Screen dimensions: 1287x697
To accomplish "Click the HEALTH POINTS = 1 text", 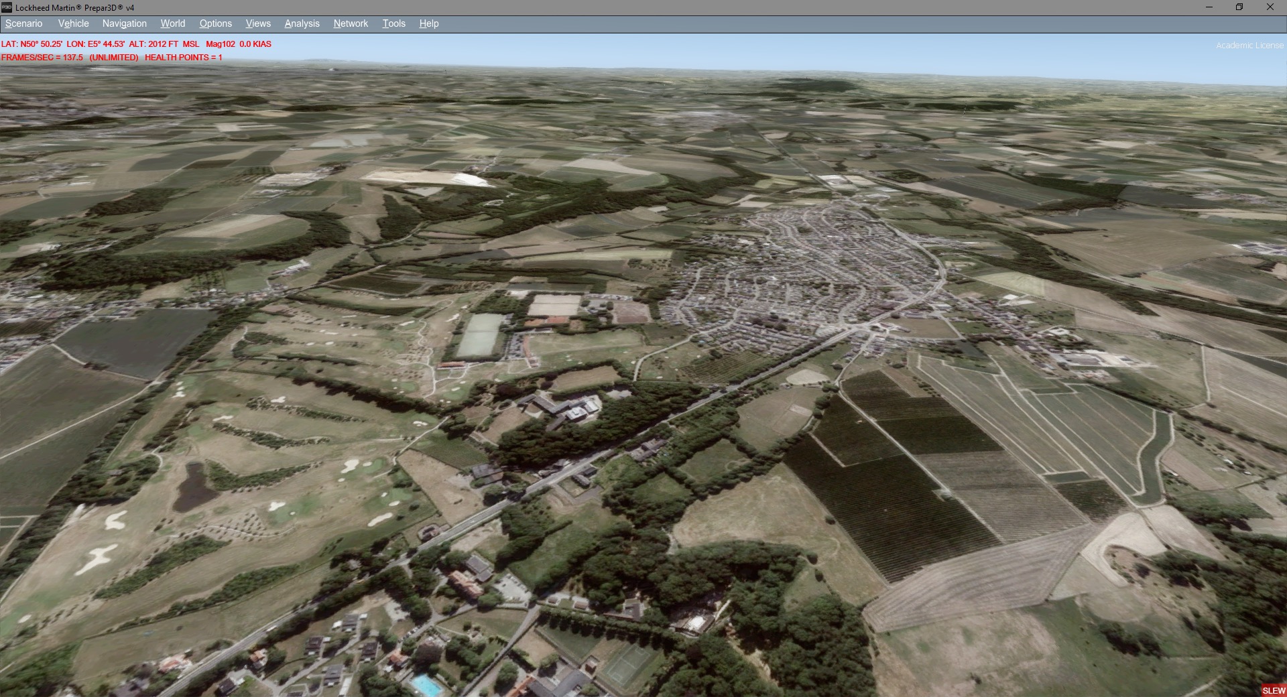I will pyautogui.click(x=184, y=58).
